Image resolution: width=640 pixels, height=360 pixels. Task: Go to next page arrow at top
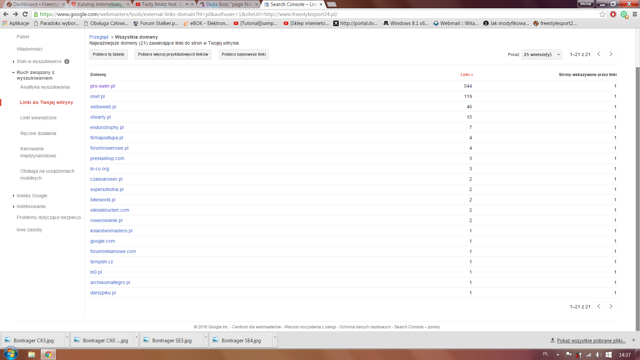tap(611, 54)
